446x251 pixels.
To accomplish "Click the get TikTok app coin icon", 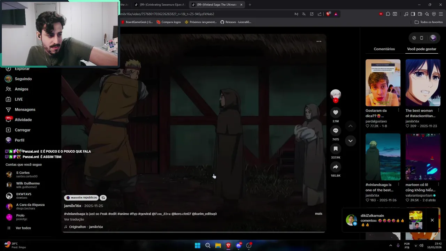I will 414,38.
